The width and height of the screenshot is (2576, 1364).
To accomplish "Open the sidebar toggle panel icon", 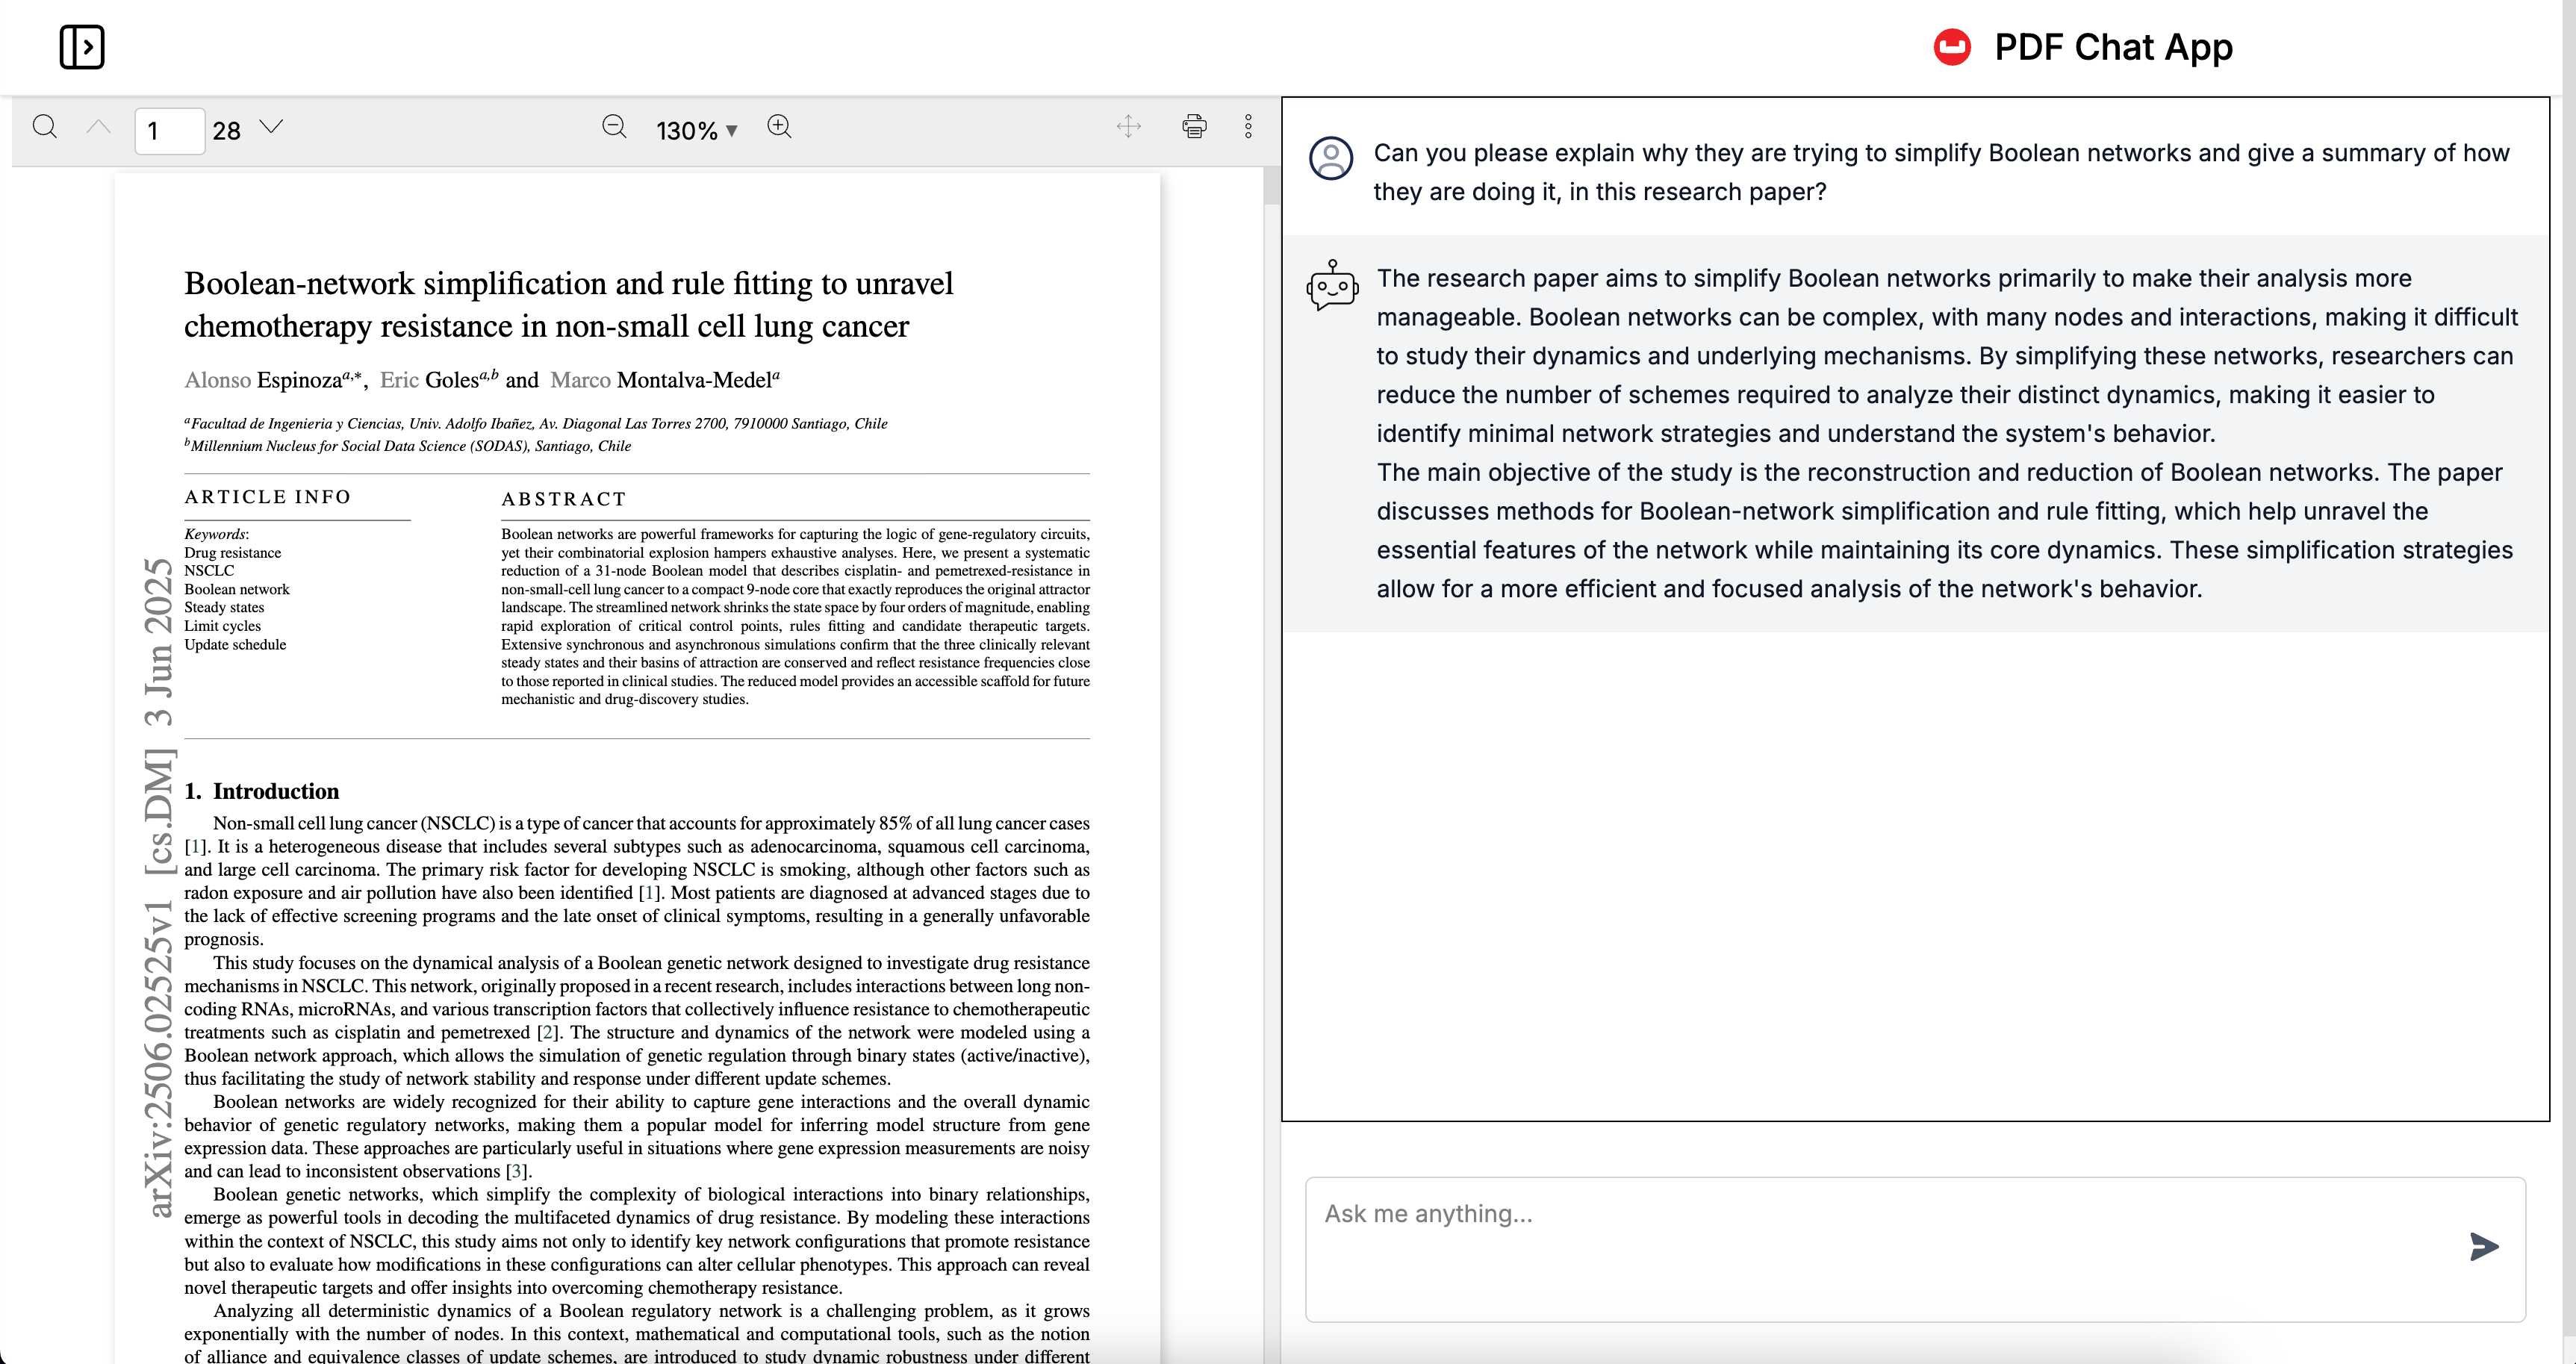I will click(x=82, y=47).
